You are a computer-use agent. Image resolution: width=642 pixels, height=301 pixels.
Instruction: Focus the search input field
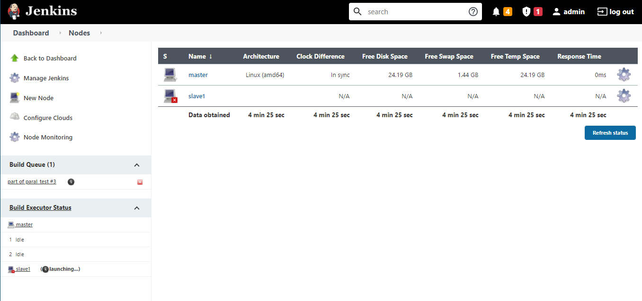coord(416,12)
